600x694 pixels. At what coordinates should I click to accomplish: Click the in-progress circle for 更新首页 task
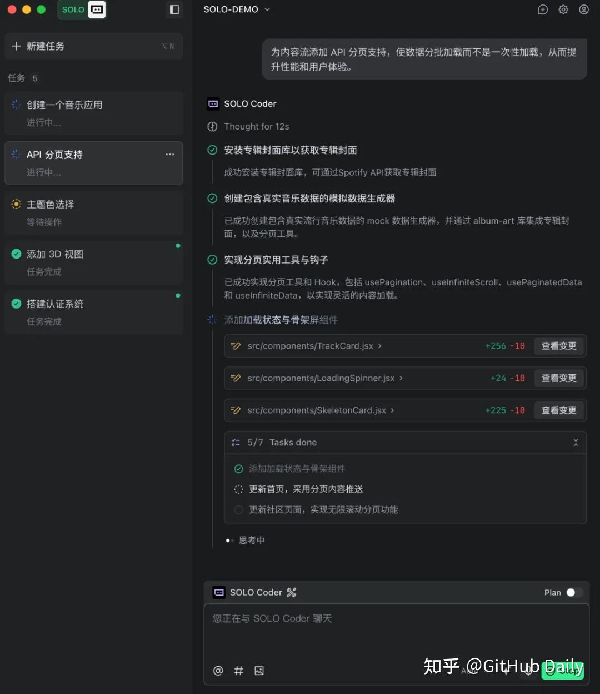pyautogui.click(x=239, y=489)
